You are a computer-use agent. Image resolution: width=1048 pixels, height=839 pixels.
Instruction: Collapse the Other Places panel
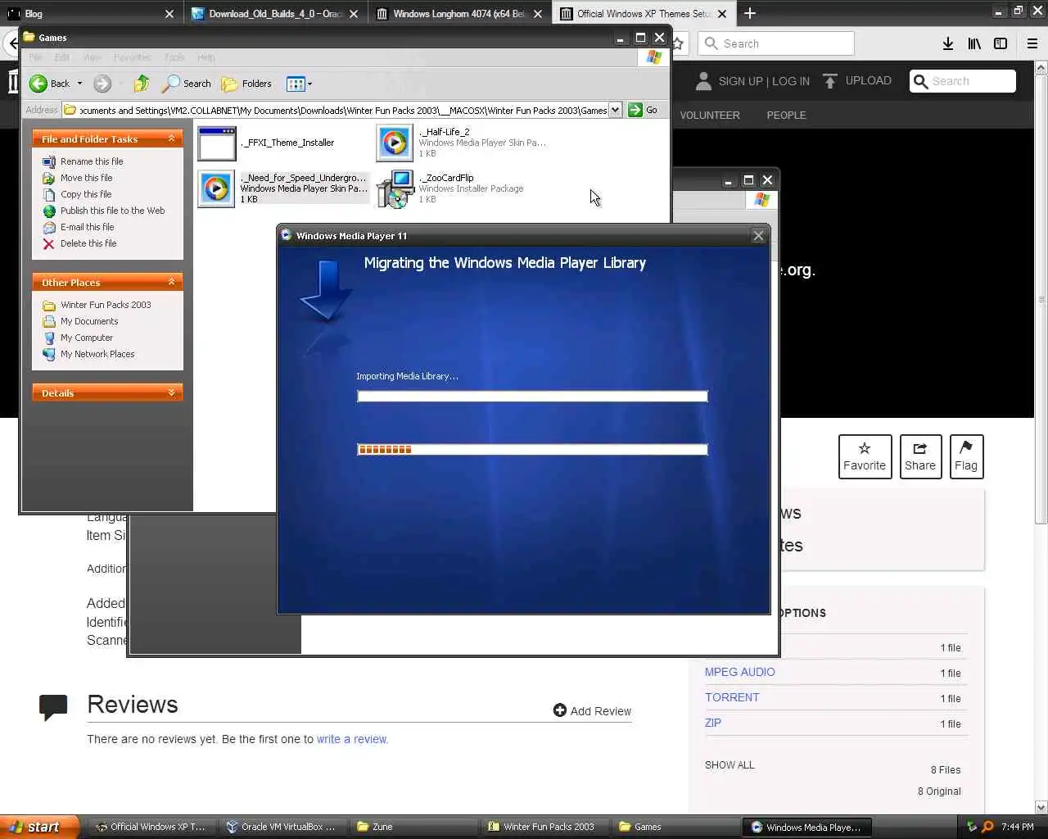[171, 282]
